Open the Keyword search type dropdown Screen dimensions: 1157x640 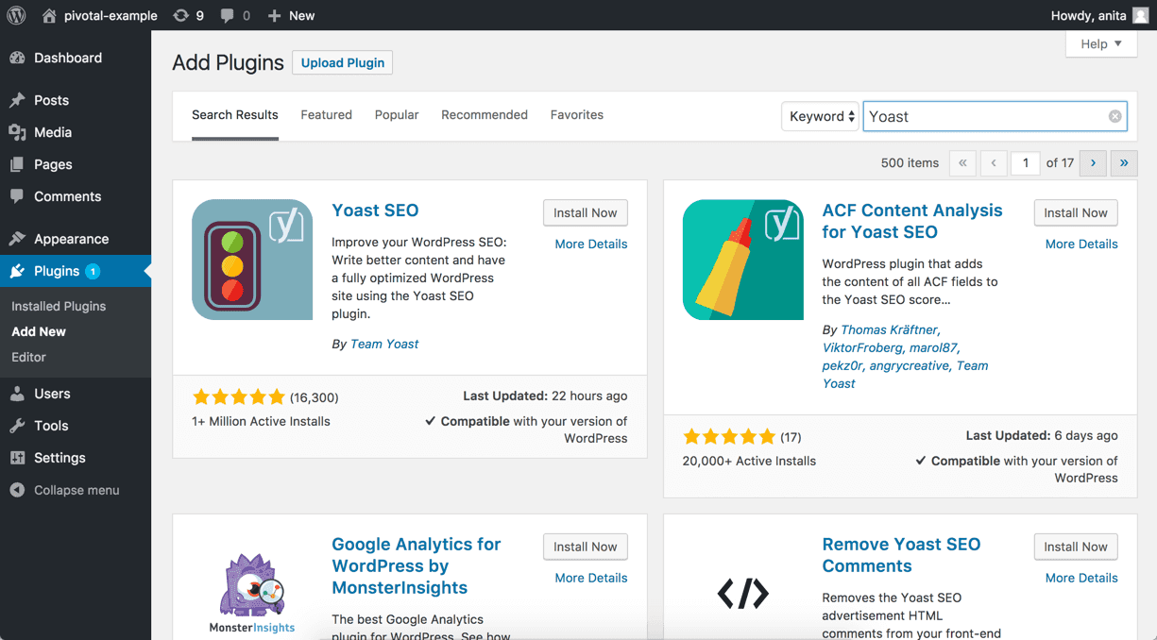click(x=820, y=116)
